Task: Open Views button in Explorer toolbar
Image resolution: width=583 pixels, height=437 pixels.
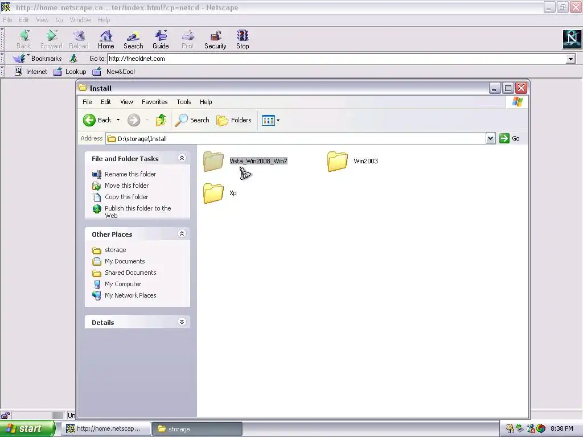Action: click(x=268, y=120)
